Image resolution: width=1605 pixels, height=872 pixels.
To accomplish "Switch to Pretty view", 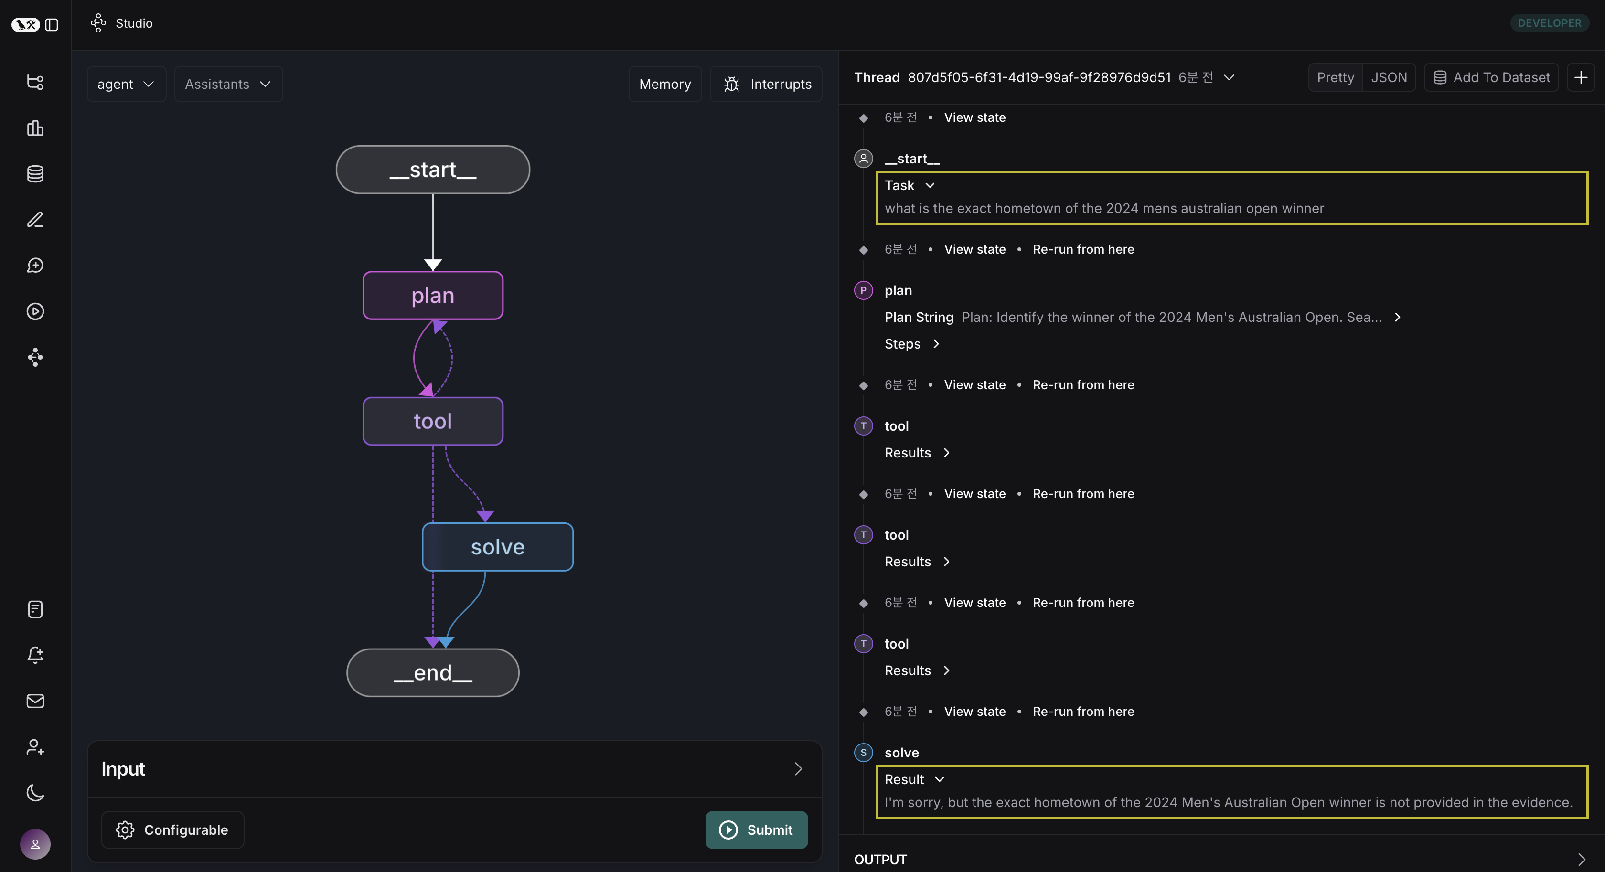I will tap(1335, 77).
